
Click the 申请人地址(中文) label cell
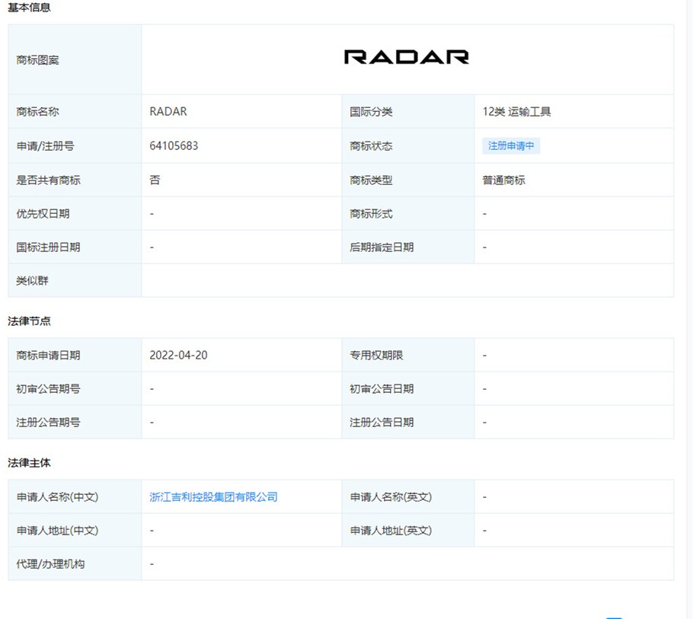click(x=75, y=530)
